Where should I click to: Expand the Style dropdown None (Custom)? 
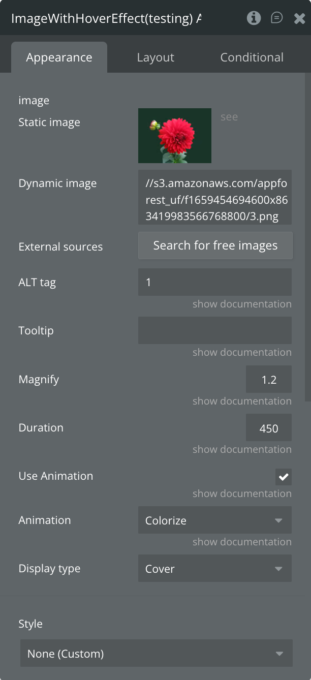point(157,654)
